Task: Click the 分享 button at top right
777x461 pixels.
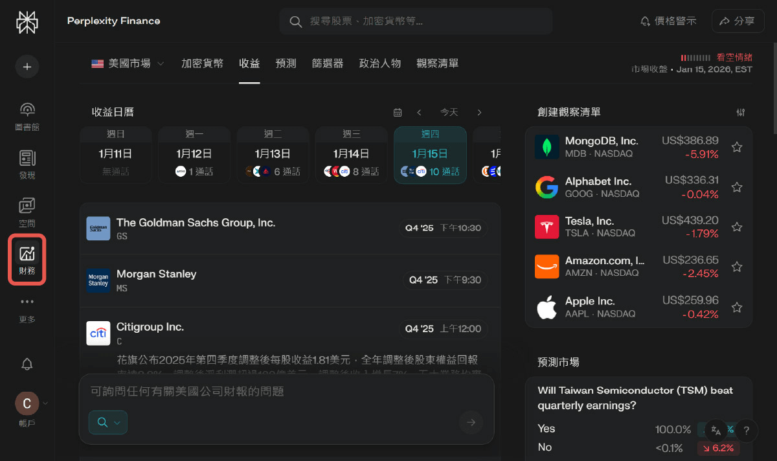Action: (738, 21)
